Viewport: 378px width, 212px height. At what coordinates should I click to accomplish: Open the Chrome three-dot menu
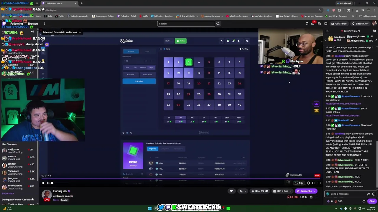374,10
